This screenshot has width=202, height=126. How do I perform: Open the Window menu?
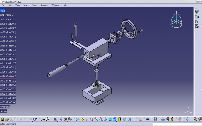coord(55,5)
